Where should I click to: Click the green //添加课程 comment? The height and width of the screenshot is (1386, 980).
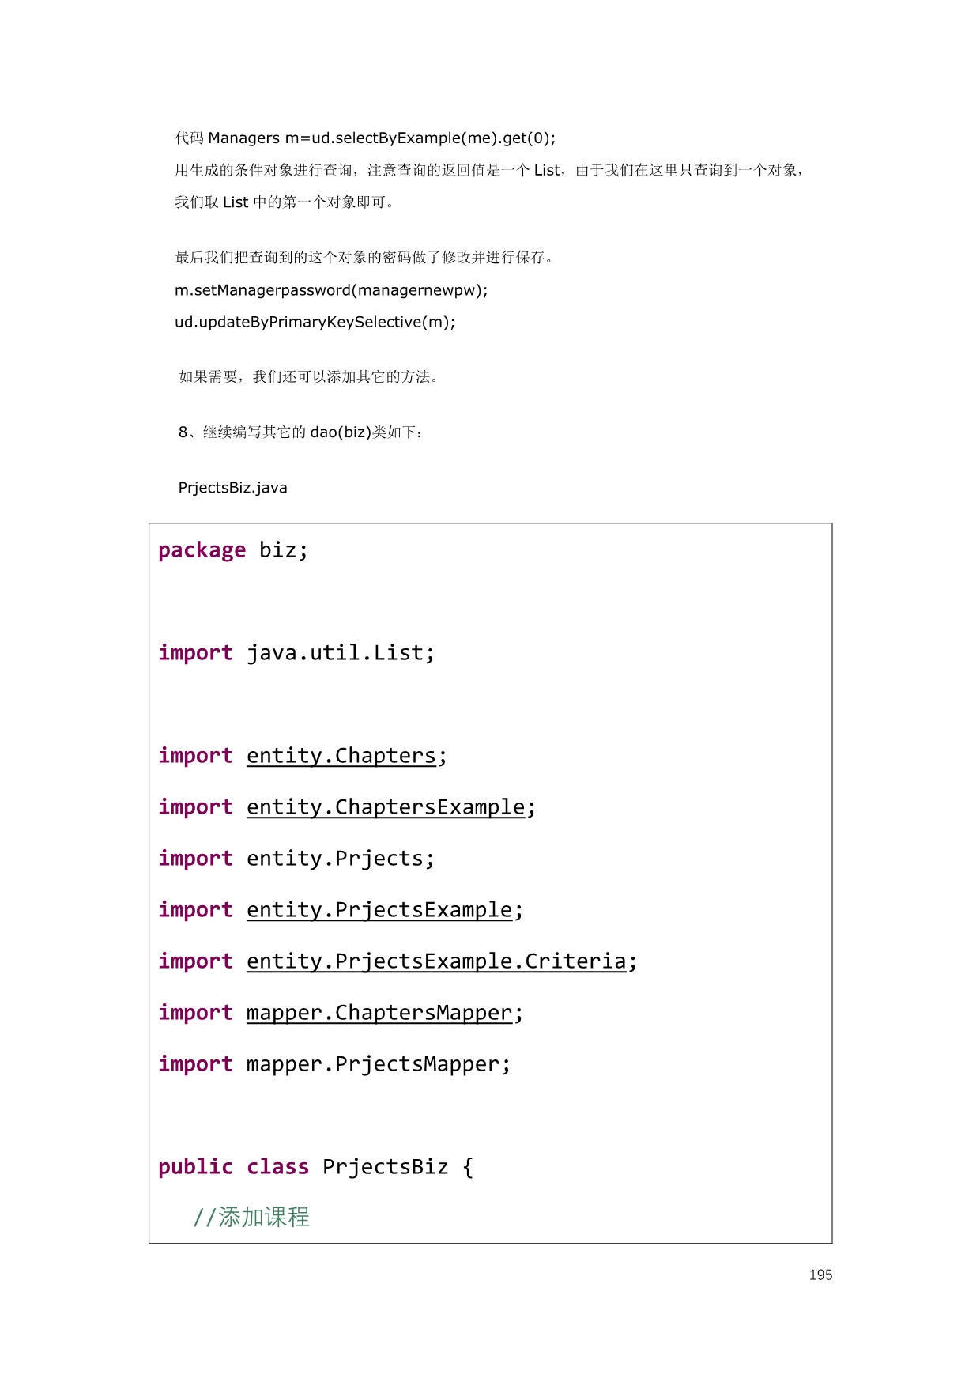(x=251, y=1217)
